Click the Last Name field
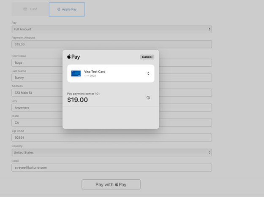Viewport: 264px width, 197px height. coord(37,78)
